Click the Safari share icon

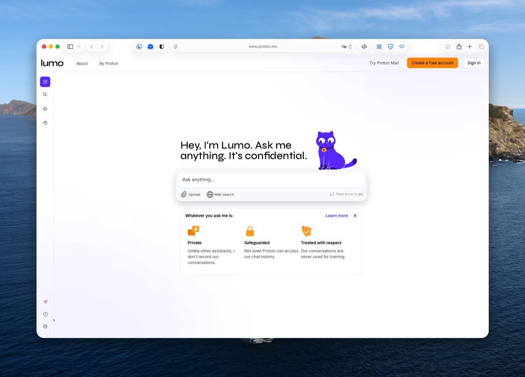point(459,46)
